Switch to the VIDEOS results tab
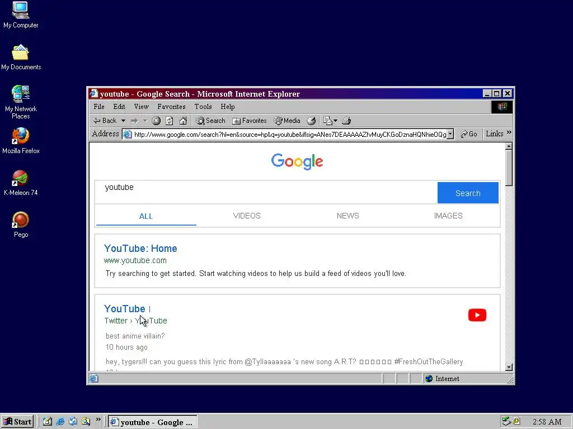The height and width of the screenshot is (429, 573). [x=247, y=216]
